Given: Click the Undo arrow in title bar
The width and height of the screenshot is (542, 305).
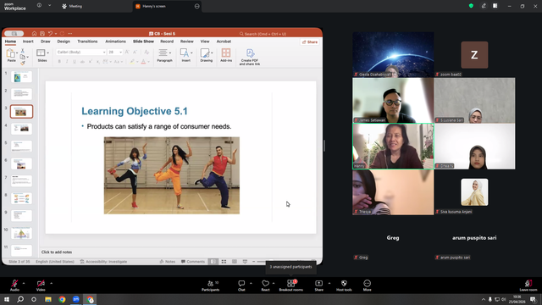Looking at the screenshot, I should (51, 34).
